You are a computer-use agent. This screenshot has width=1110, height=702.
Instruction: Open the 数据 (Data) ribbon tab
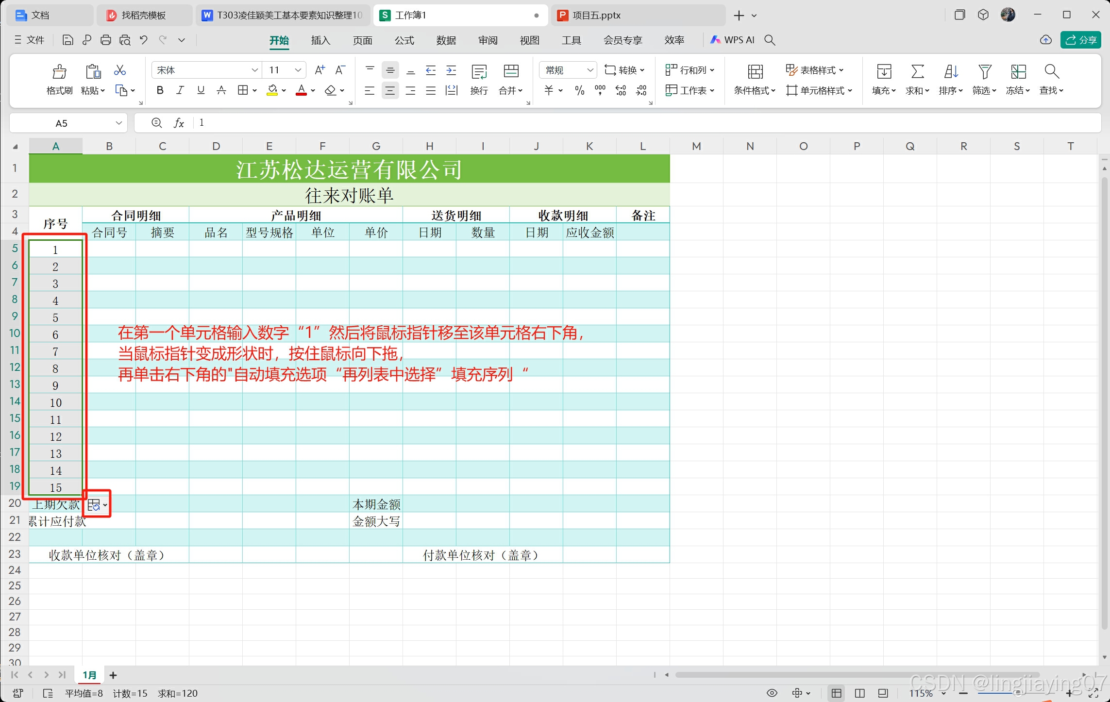click(x=446, y=40)
